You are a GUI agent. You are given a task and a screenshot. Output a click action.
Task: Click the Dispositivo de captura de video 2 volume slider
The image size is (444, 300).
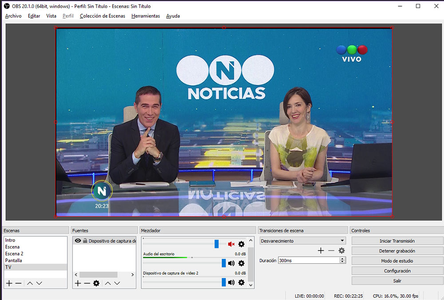[224, 282]
